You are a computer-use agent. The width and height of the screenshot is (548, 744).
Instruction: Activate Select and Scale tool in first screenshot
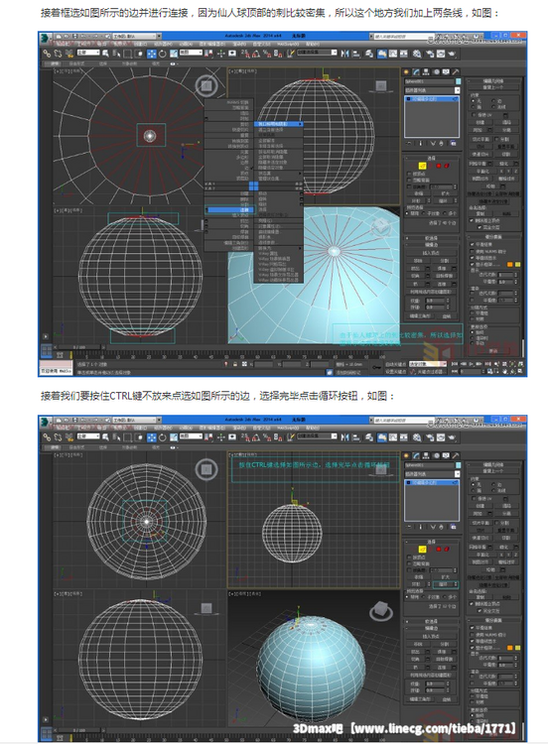click(x=174, y=54)
